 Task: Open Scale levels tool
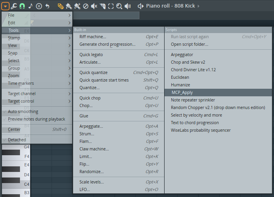[x=119, y=182]
